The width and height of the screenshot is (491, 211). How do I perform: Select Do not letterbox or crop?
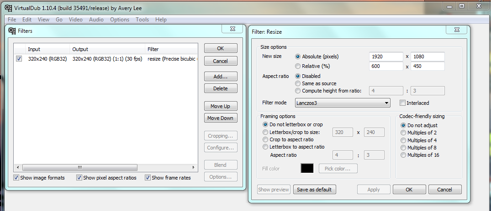(x=265, y=124)
